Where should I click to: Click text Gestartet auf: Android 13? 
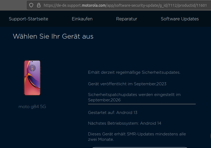pyautogui.click(x=112, y=113)
